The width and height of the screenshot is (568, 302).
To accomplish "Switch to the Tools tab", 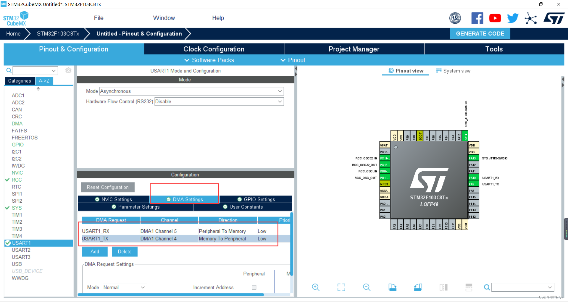I will [494, 49].
